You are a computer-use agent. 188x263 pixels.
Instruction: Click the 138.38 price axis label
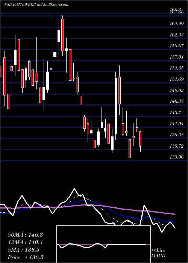[x=177, y=135]
